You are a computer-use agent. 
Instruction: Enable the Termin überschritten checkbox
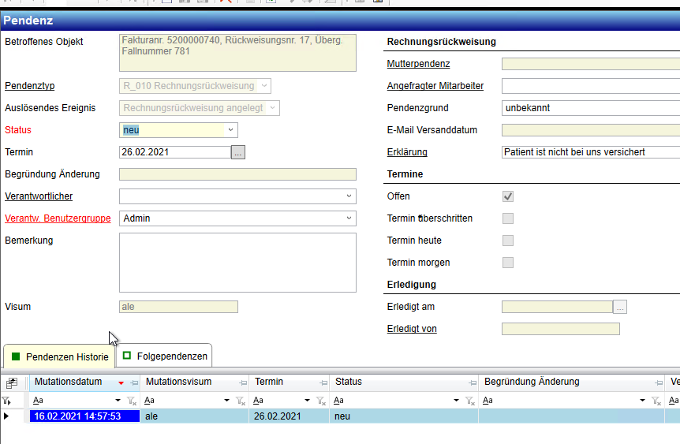pos(508,218)
